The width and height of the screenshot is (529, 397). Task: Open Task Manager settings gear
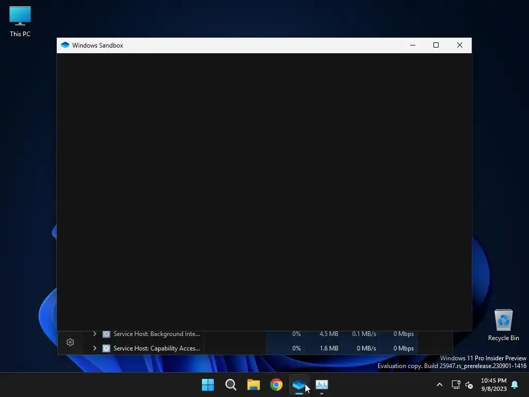click(x=70, y=342)
